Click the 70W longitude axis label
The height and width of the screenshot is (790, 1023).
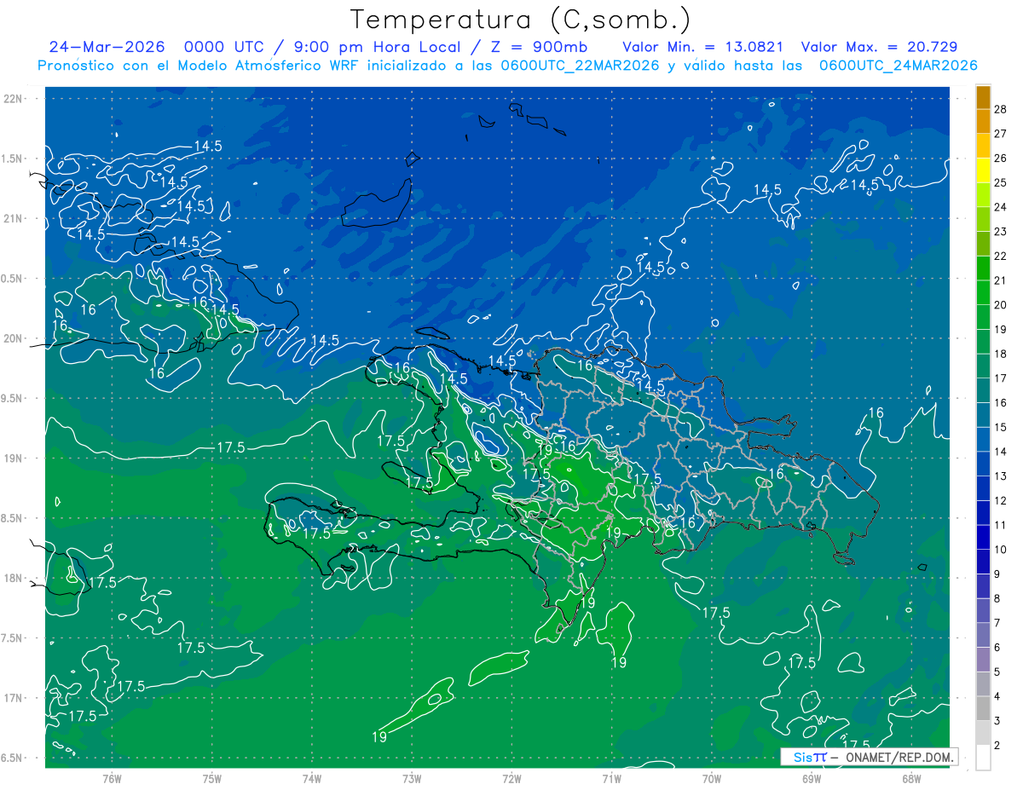711,779
